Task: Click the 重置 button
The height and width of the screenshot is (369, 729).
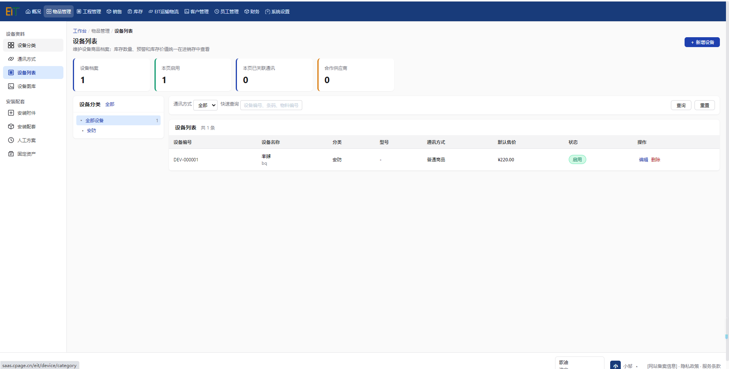Action: click(x=705, y=105)
